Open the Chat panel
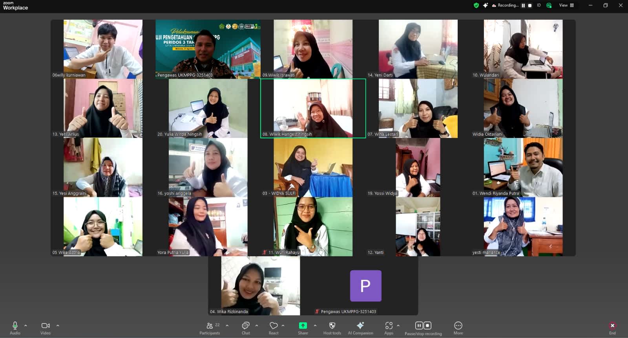Image resolution: width=628 pixels, height=338 pixels. [246, 325]
